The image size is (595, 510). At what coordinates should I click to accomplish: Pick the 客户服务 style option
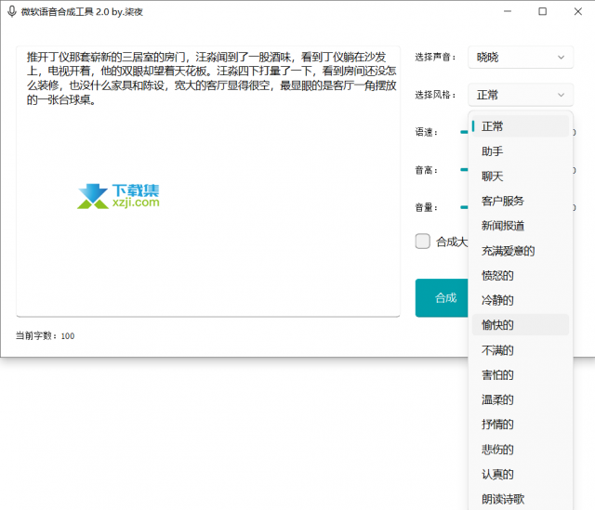click(521, 201)
